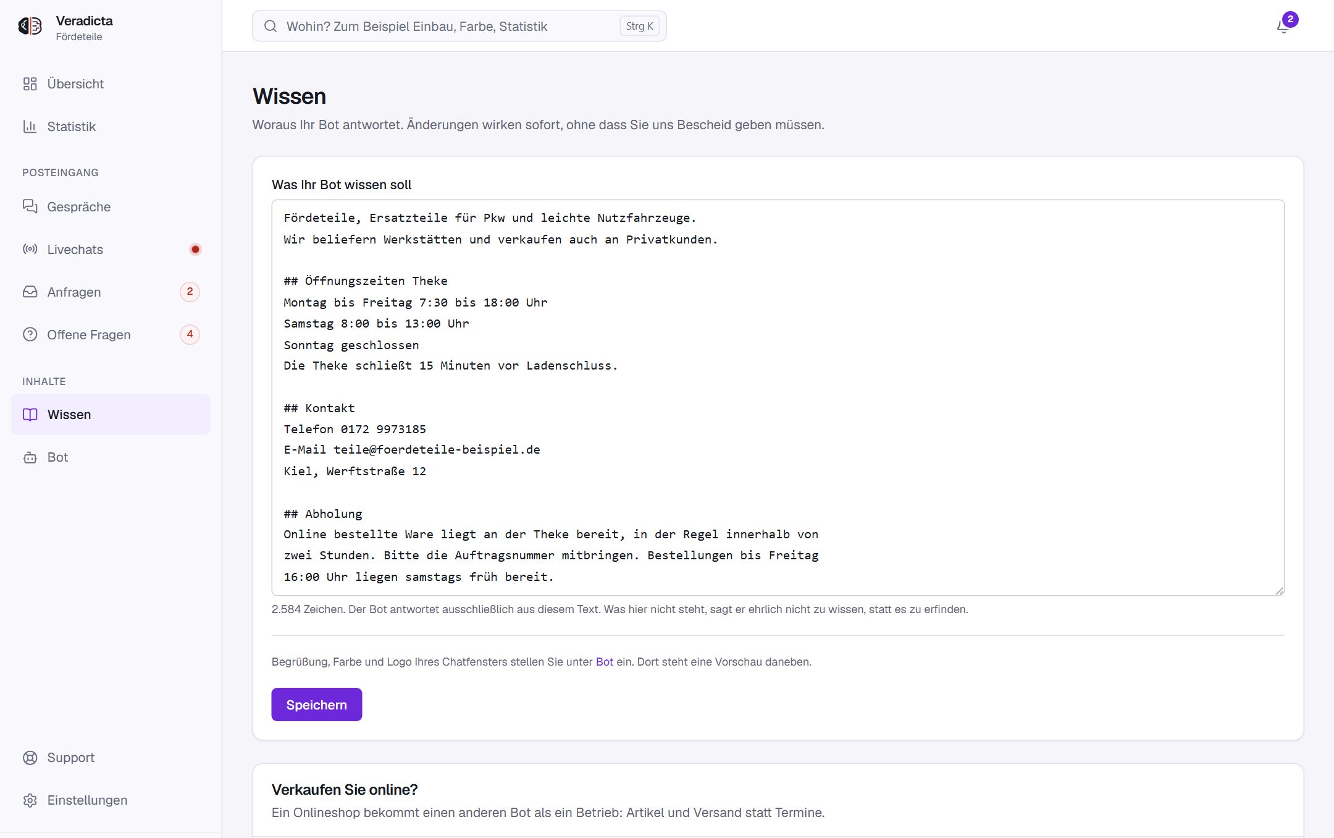Click the 'Verkaufen Sie online?' heading
The image size is (1334, 838).
345,790
